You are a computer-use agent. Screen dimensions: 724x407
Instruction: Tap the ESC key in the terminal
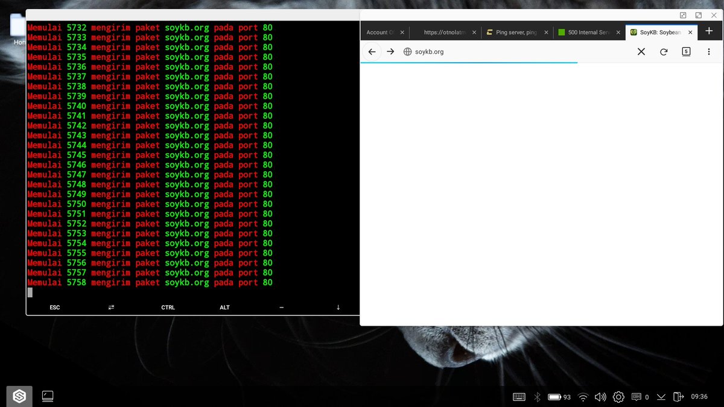55,308
